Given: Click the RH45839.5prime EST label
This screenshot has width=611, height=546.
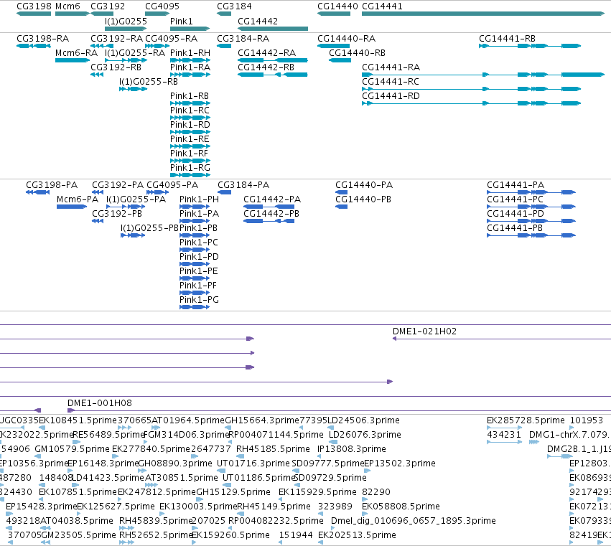Looking at the screenshot, I should pos(157,521).
